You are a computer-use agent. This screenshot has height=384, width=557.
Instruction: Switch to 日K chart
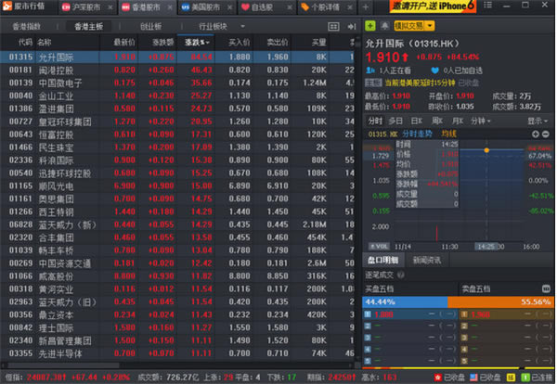pos(416,121)
